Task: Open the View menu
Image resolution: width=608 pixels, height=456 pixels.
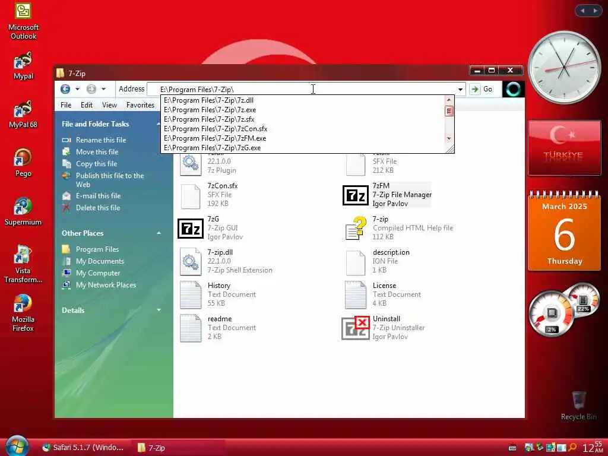Action: pos(109,105)
